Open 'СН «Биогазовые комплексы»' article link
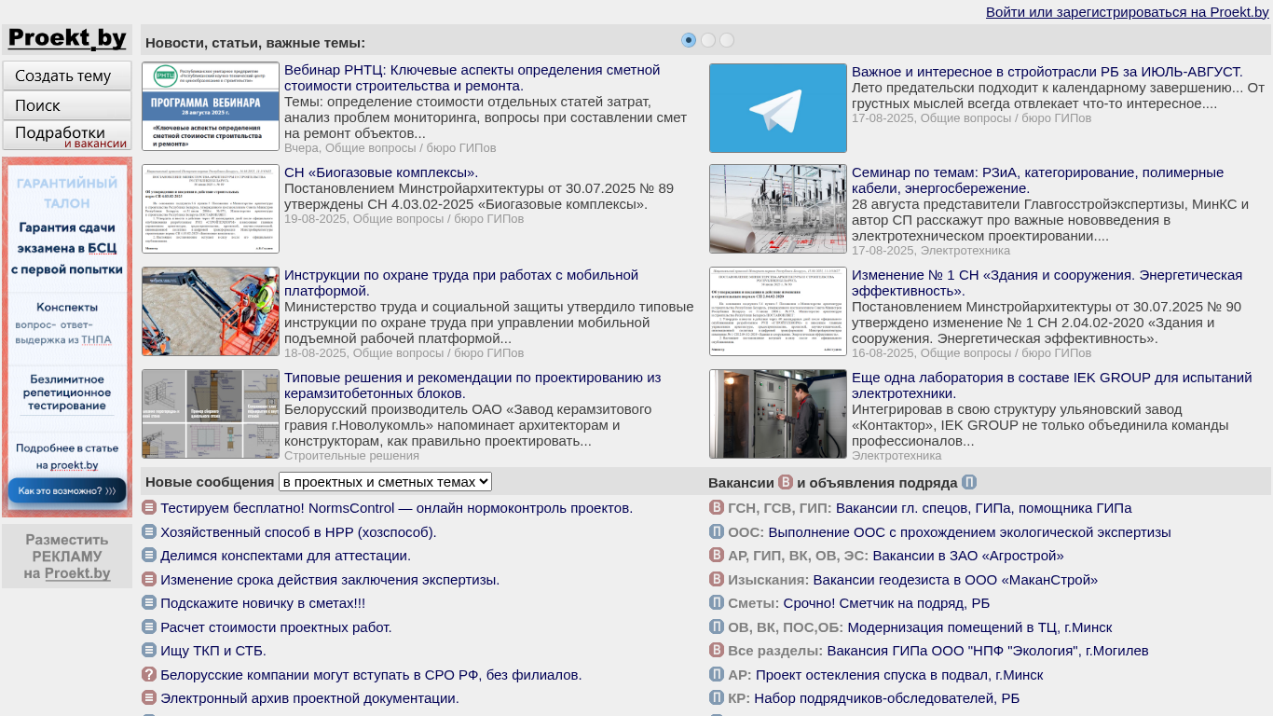This screenshot has width=1273, height=716. (381, 172)
